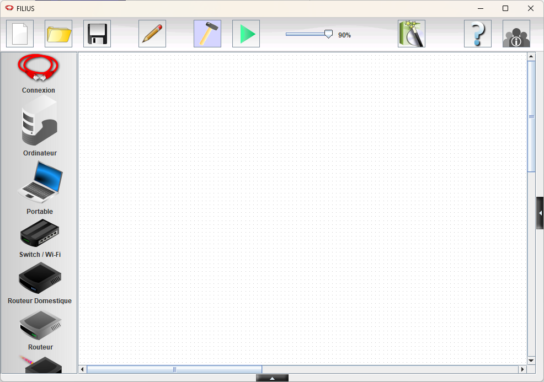Click the horizontal scrollbar right arrow

(522, 369)
